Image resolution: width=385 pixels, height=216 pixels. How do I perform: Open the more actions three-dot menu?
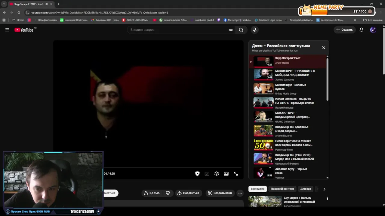(x=240, y=193)
